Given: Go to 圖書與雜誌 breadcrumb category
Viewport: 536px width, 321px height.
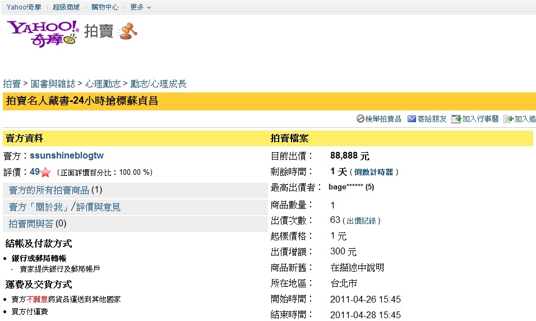Looking at the screenshot, I should pyautogui.click(x=53, y=83).
